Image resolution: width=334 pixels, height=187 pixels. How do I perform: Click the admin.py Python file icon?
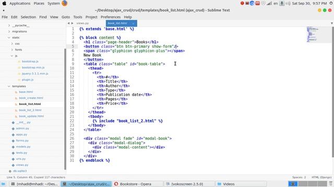(x=13, y=128)
